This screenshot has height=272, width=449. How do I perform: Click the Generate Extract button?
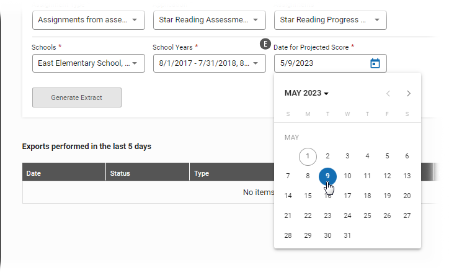tap(77, 97)
